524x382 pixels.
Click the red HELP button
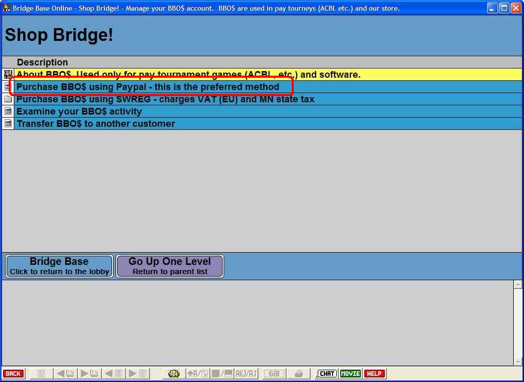pyautogui.click(x=374, y=373)
